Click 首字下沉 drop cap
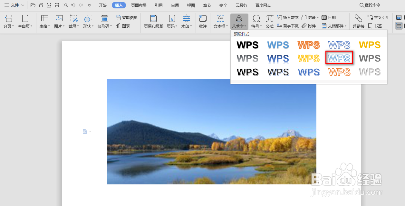The width and height of the screenshot is (405, 206). 288,26
